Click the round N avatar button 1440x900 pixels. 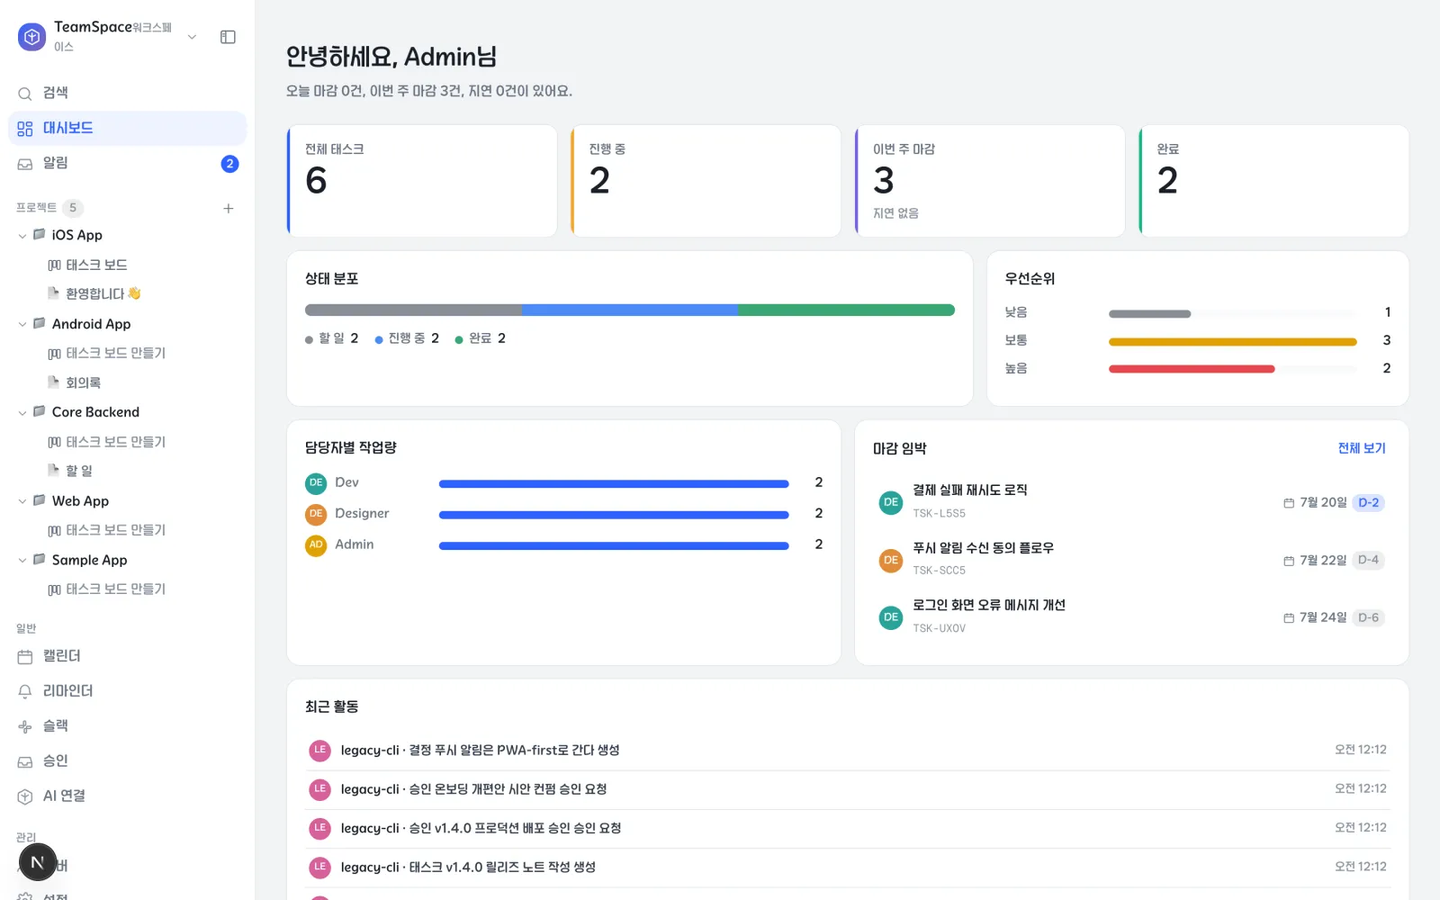(x=38, y=862)
